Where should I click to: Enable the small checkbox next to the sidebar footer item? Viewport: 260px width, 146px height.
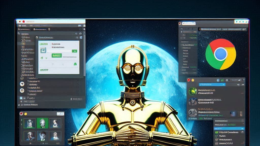[x=21, y=97]
